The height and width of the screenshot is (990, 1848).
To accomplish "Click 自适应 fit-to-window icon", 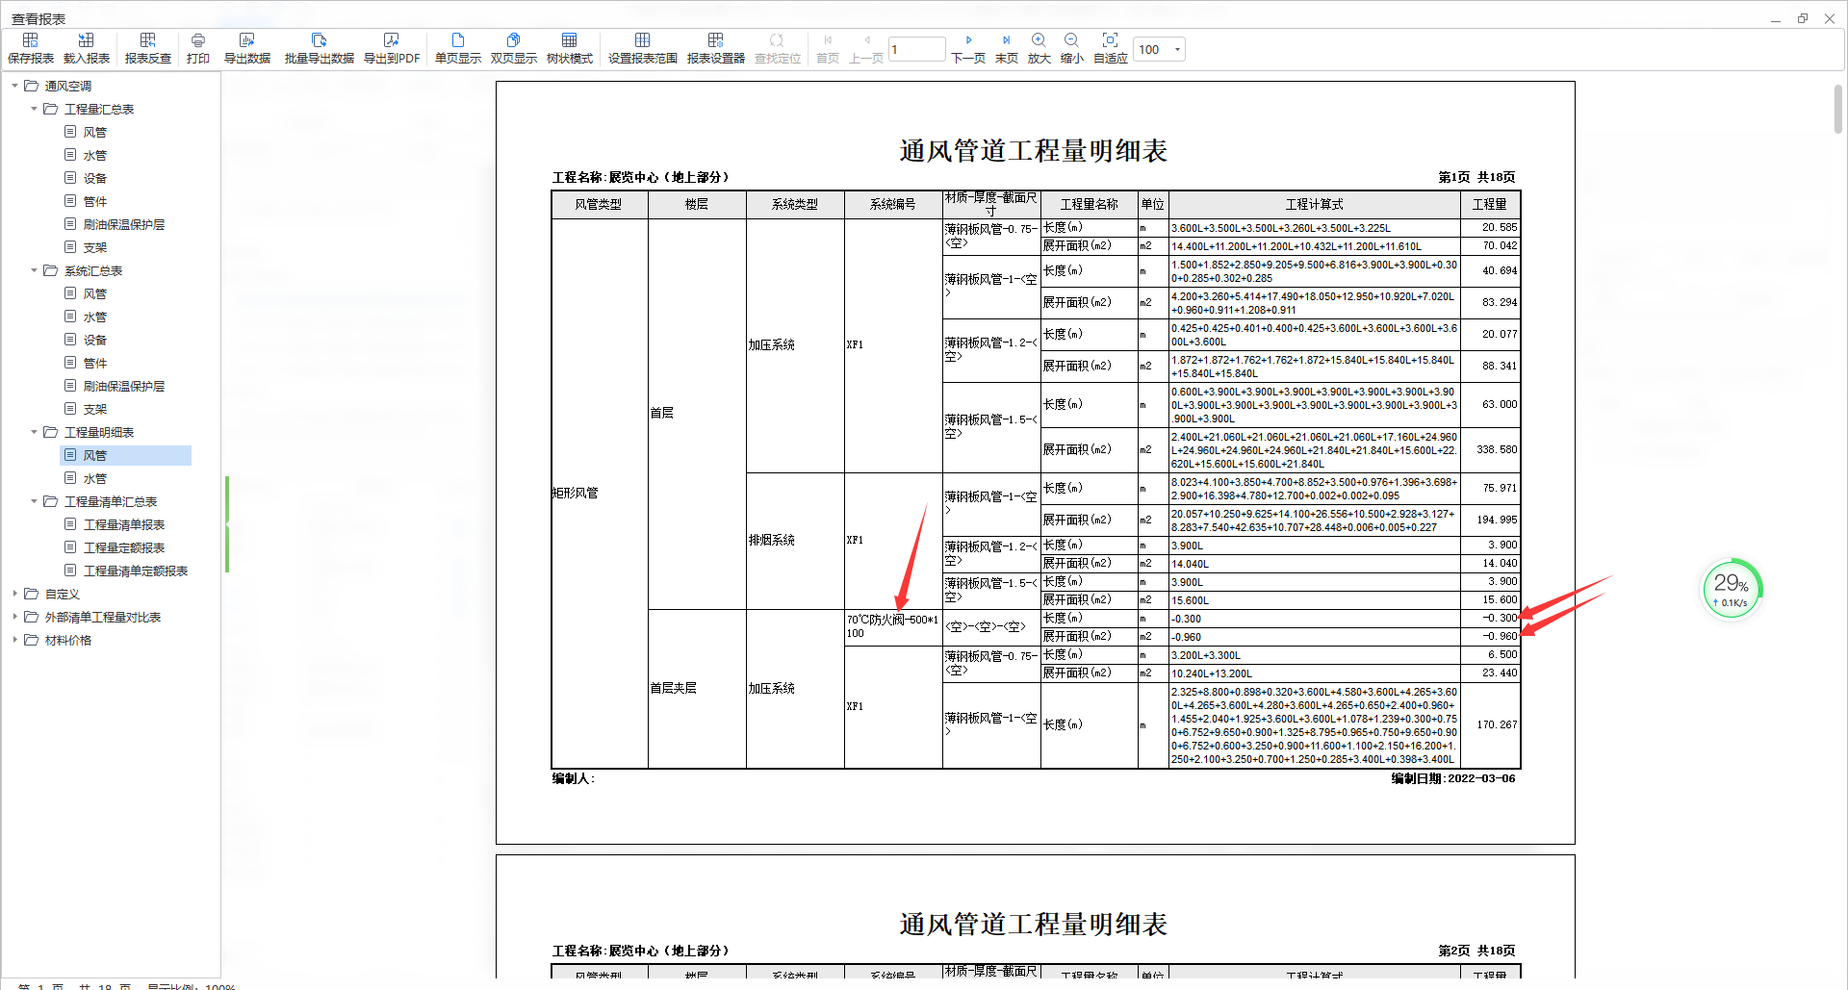I will (x=1111, y=40).
